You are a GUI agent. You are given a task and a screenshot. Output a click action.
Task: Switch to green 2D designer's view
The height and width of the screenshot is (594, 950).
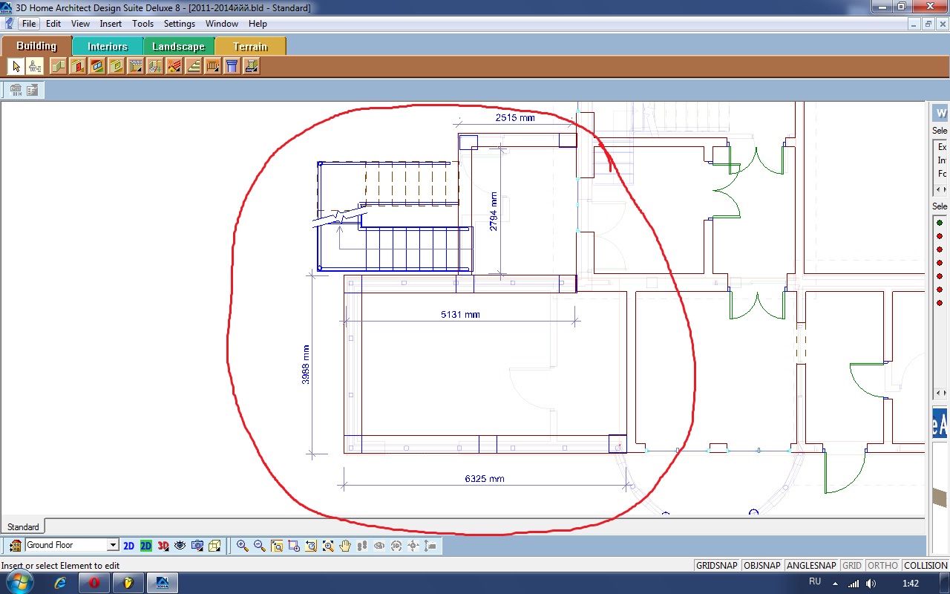145,546
